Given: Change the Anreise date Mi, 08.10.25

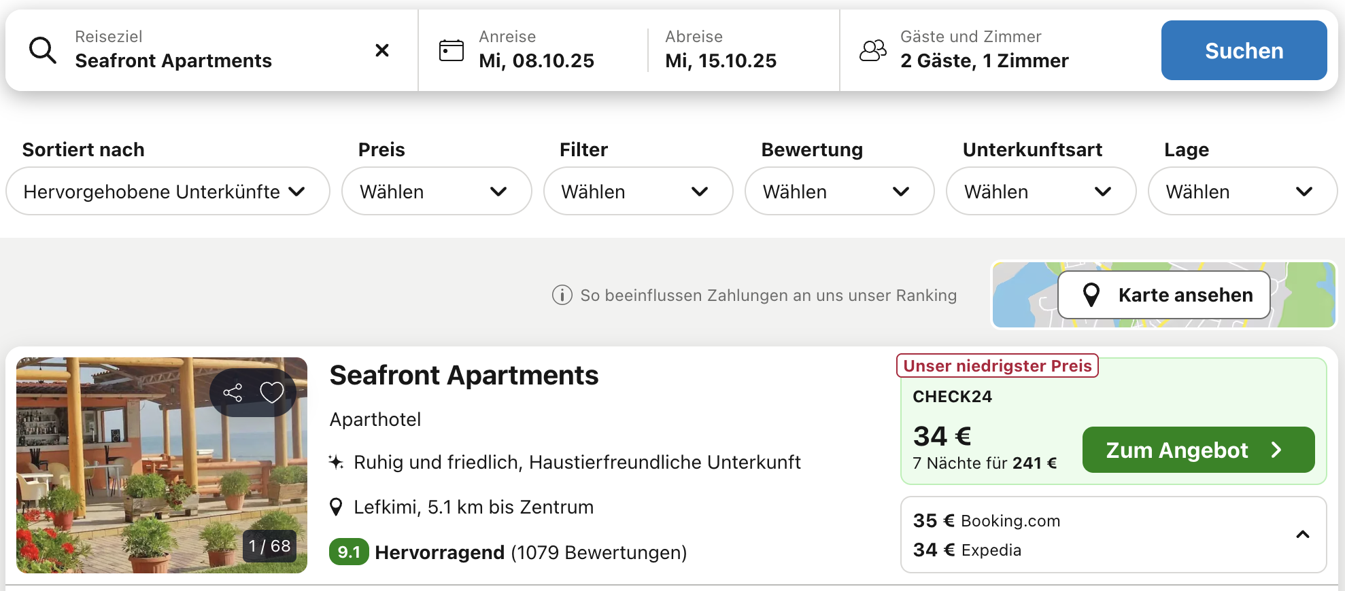Looking at the screenshot, I should tap(536, 50).
